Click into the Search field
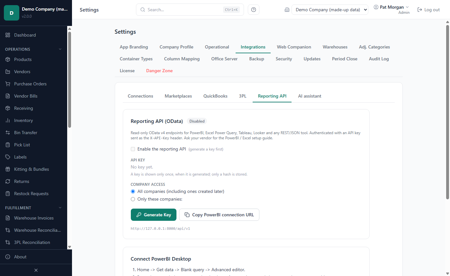The height and width of the screenshot is (276, 450). pyautogui.click(x=190, y=10)
